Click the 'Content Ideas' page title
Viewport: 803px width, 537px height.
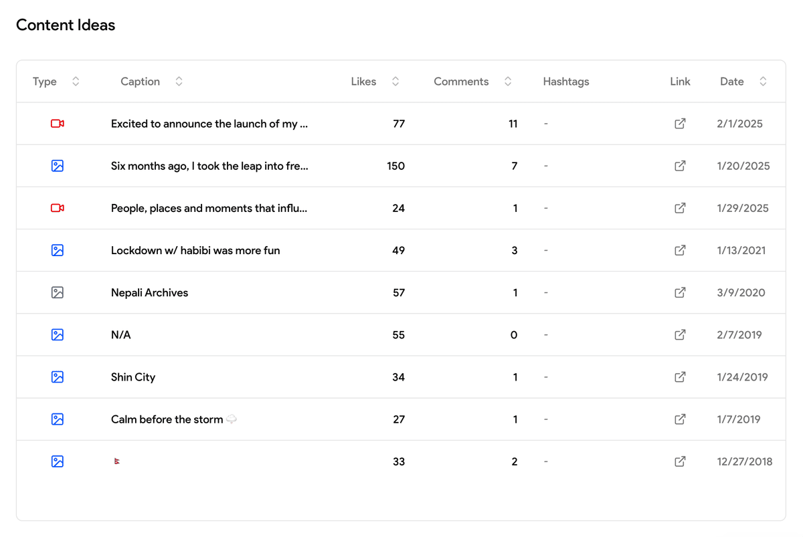click(x=66, y=25)
